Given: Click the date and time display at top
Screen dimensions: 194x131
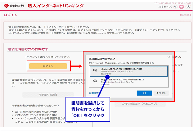Looking at the screenshot, I should (173, 3).
